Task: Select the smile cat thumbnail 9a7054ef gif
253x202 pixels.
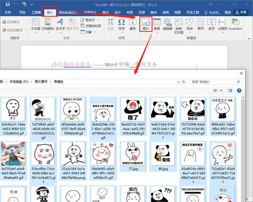Action: pyautogui.click(x=13, y=154)
